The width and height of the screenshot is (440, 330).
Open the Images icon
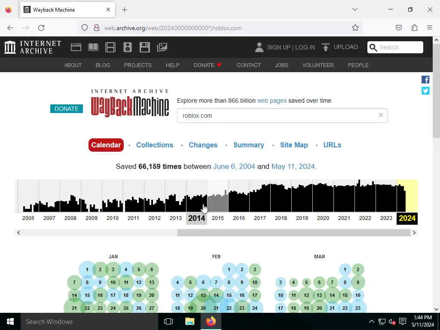(162, 47)
